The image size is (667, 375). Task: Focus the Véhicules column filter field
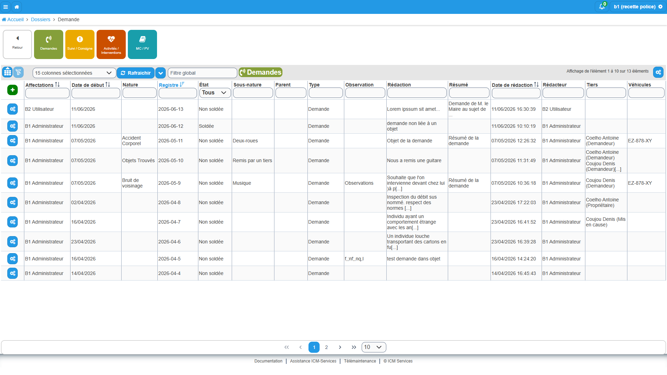(646, 93)
